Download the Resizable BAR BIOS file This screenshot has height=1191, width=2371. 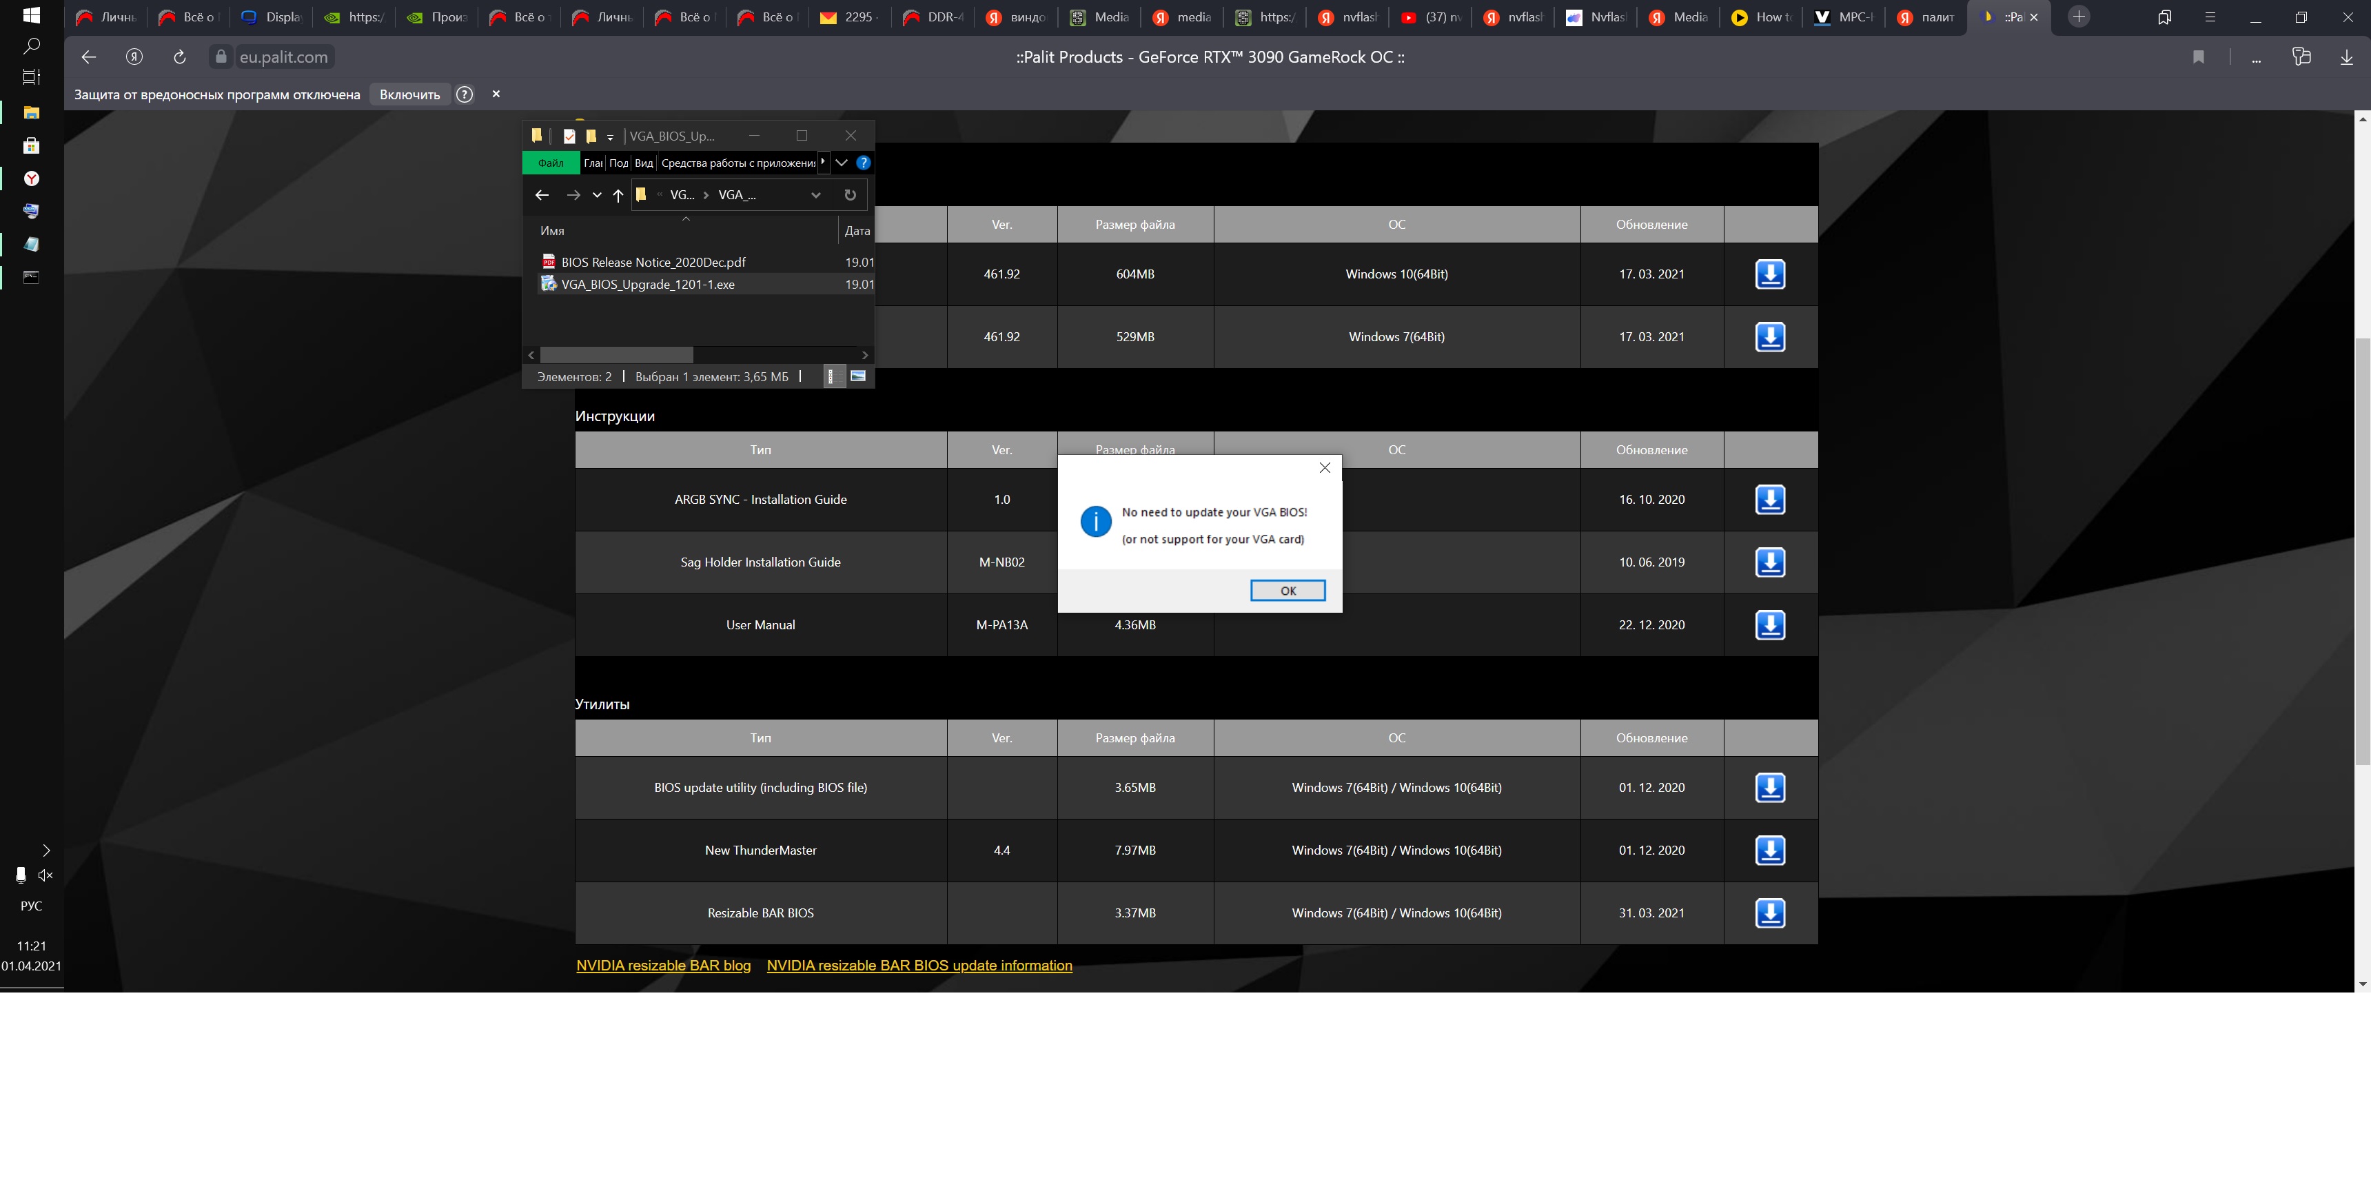pos(1769,913)
